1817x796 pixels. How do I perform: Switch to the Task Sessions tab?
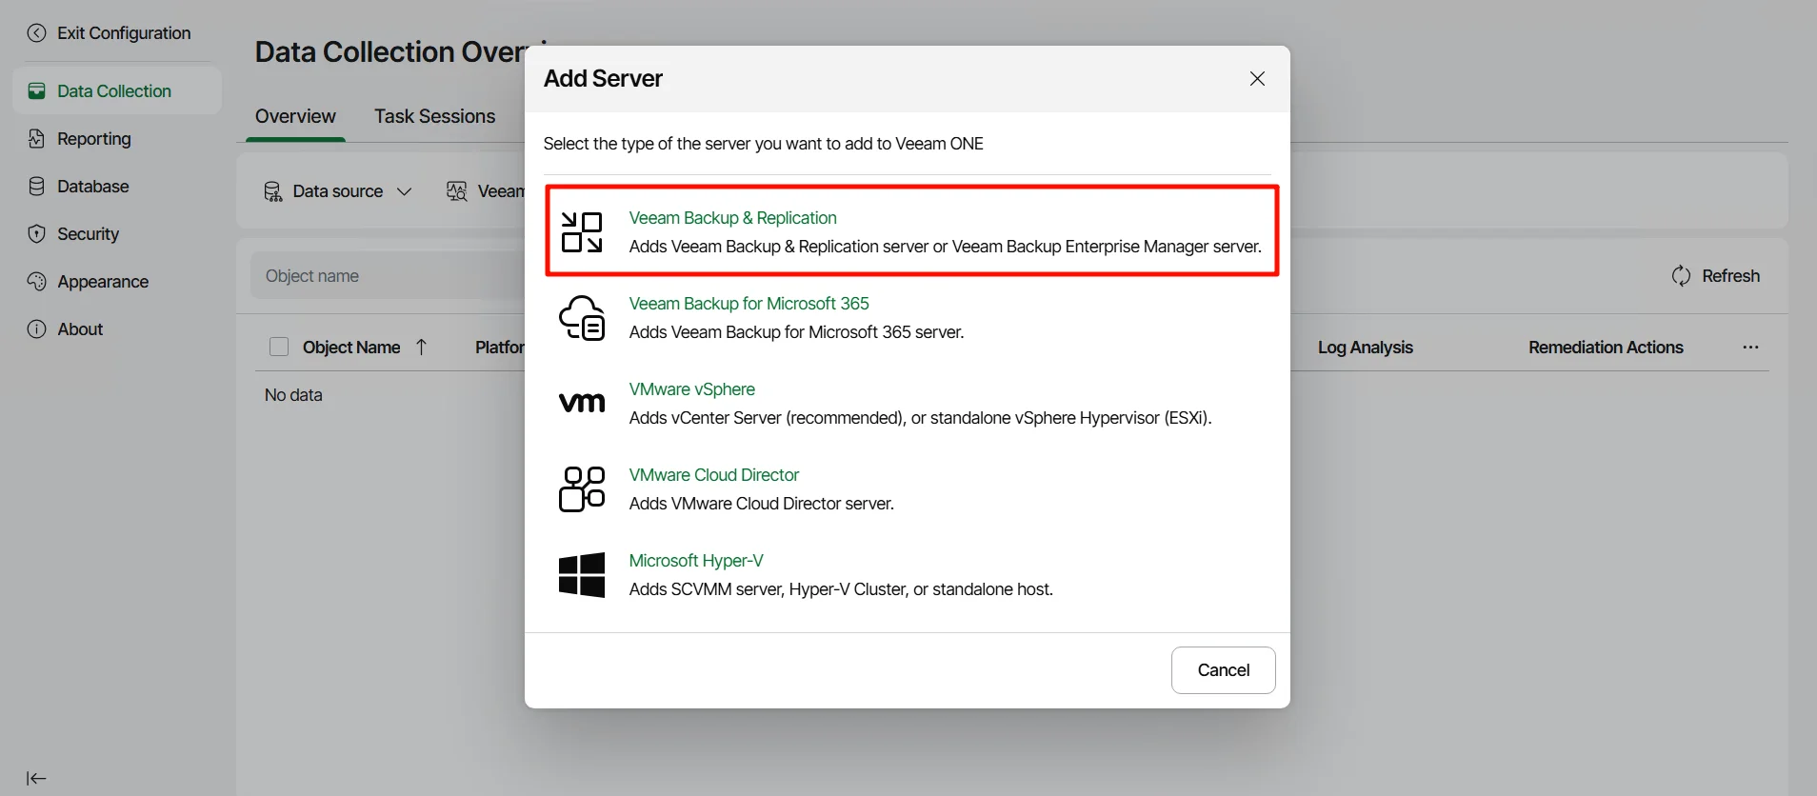tap(434, 116)
